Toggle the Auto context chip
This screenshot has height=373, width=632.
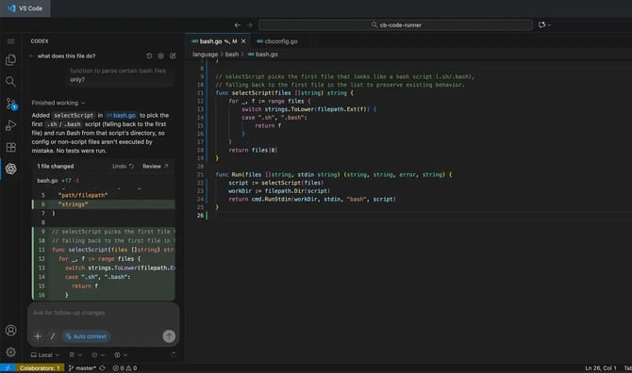point(86,336)
